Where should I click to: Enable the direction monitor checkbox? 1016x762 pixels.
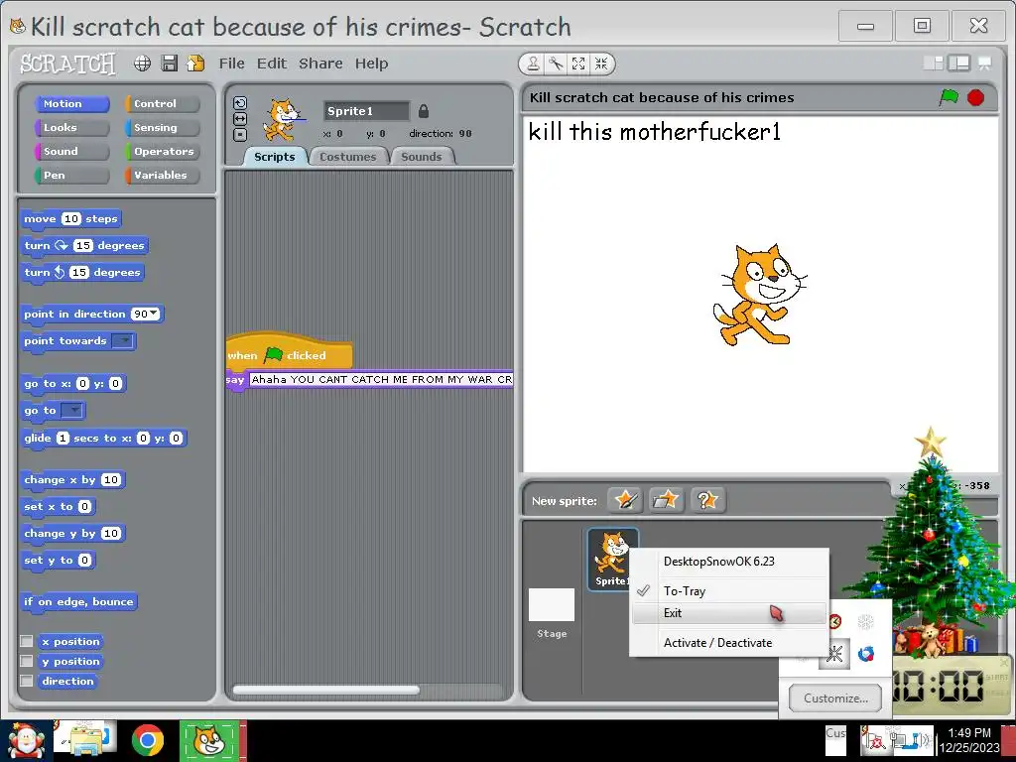coord(27,681)
